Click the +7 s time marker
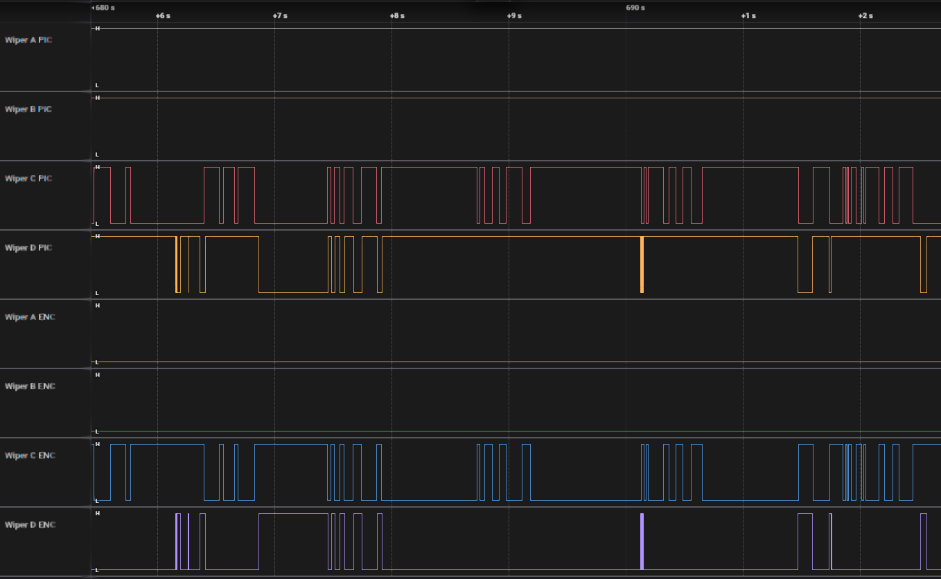 [280, 15]
